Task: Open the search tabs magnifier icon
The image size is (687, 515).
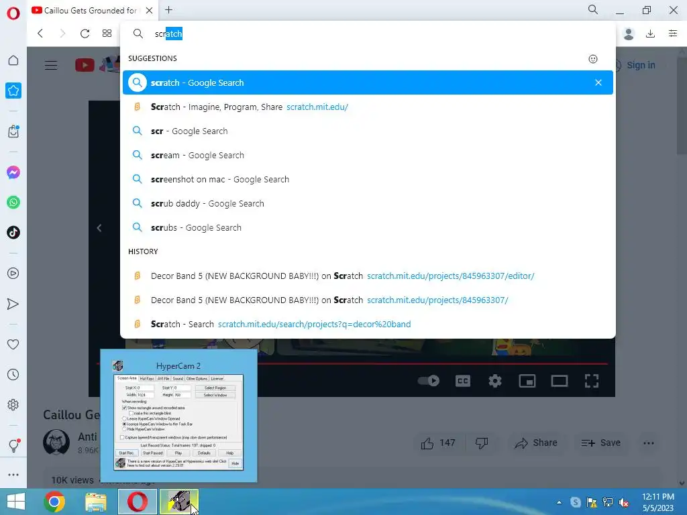Action: (x=593, y=9)
